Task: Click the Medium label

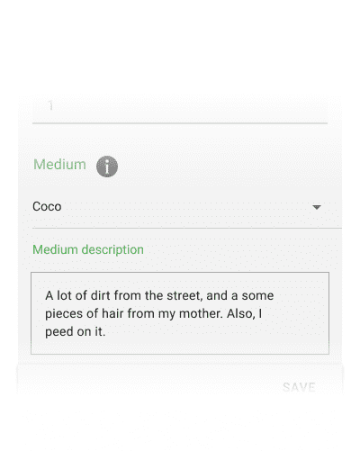Action: 59,165
